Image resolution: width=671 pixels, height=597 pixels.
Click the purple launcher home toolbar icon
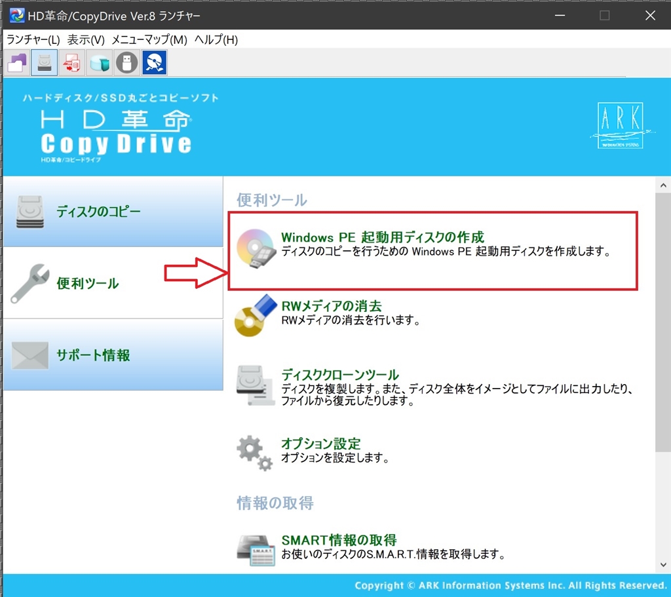coord(17,63)
